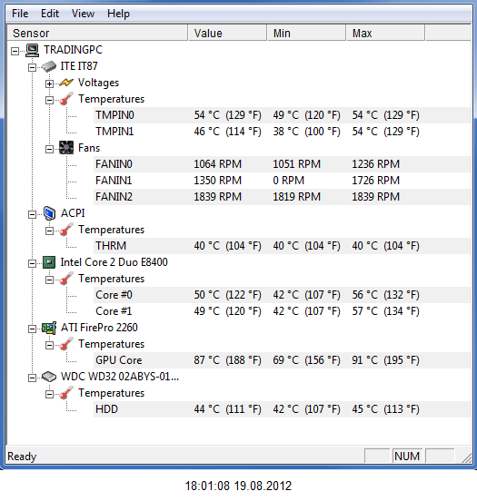This screenshot has height=501, width=477.
Task: Click the FANIN1 min value 0 RPM
Action: (x=288, y=181)
